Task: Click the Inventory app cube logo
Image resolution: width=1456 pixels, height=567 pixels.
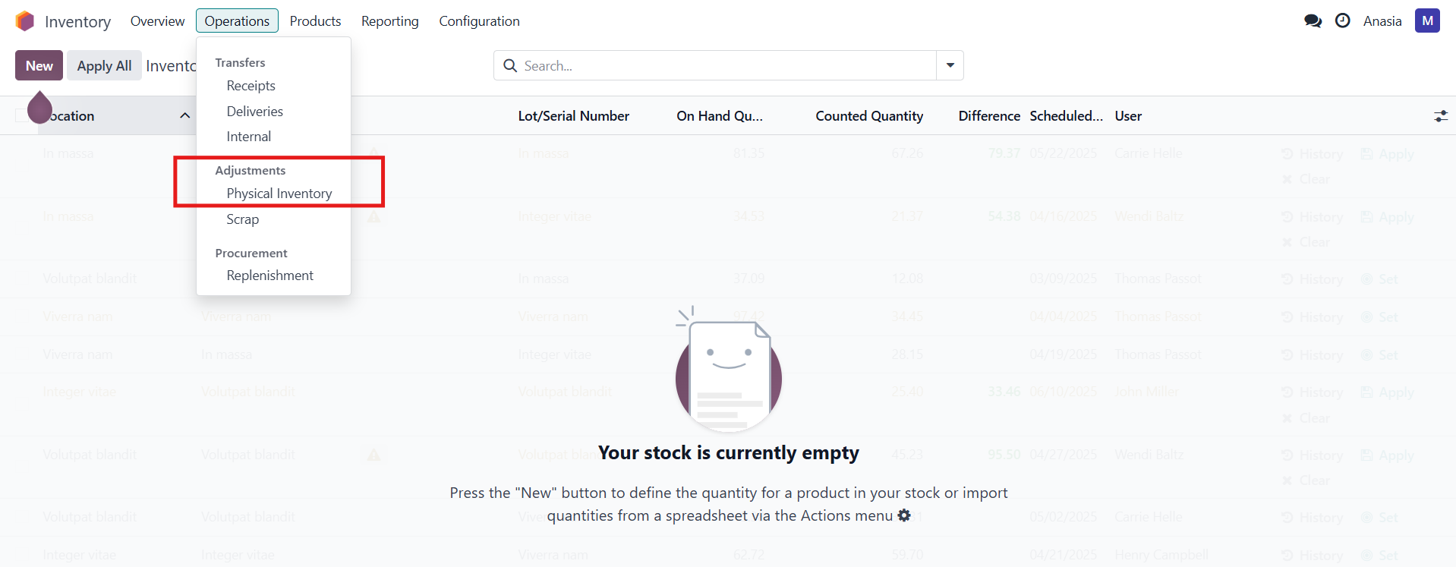Action: 25,20
